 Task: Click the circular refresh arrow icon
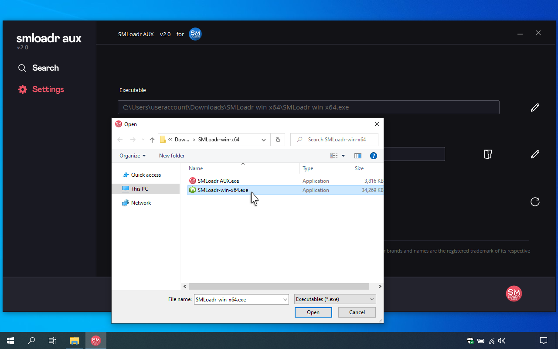point(535,202)
